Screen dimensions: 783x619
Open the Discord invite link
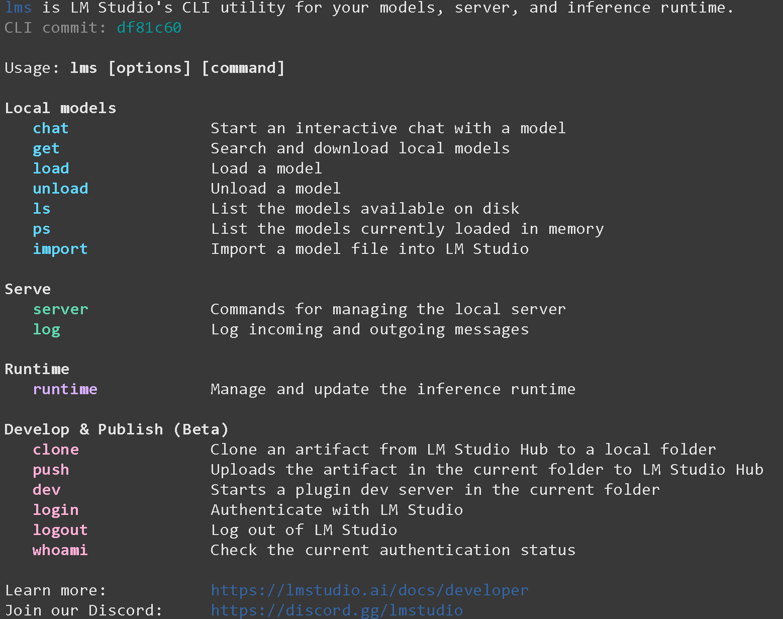[x=337, y=610]
